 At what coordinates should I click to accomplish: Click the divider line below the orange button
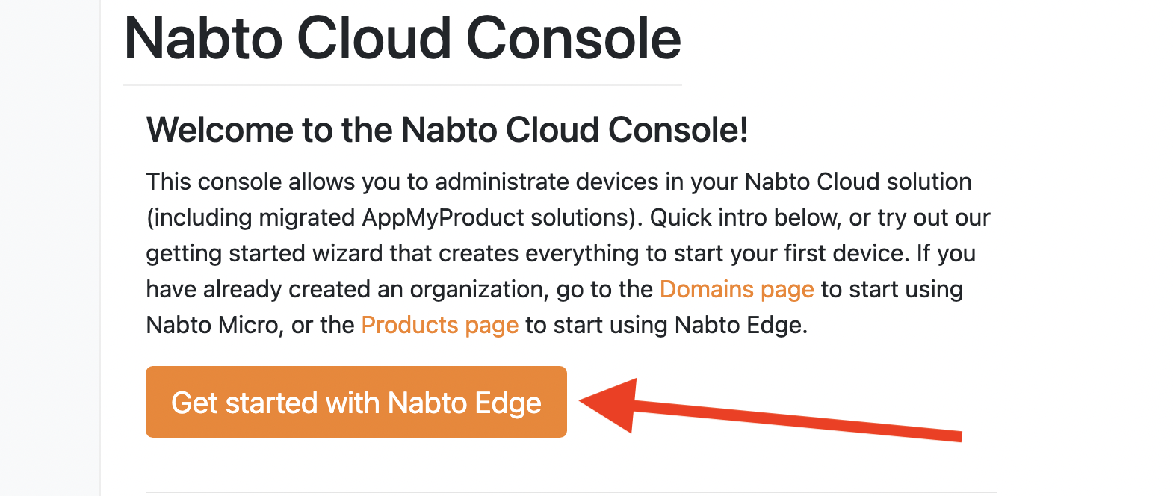[x=571, y=492]
